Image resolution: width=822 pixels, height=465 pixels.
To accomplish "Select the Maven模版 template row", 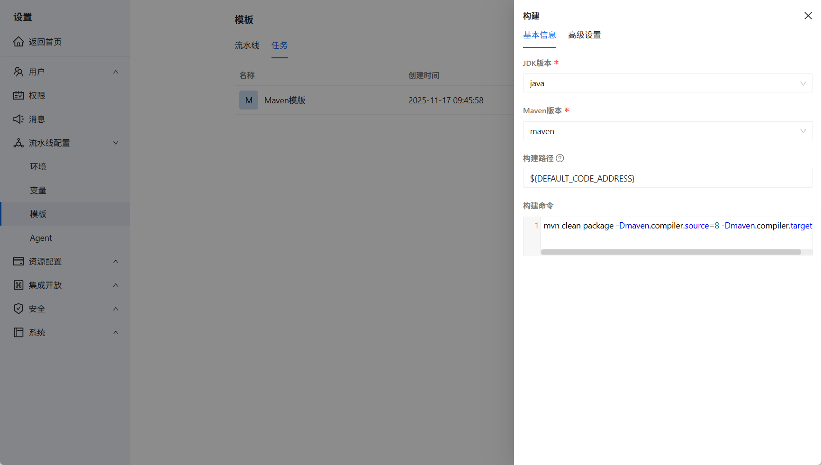I will coord(285,100).
